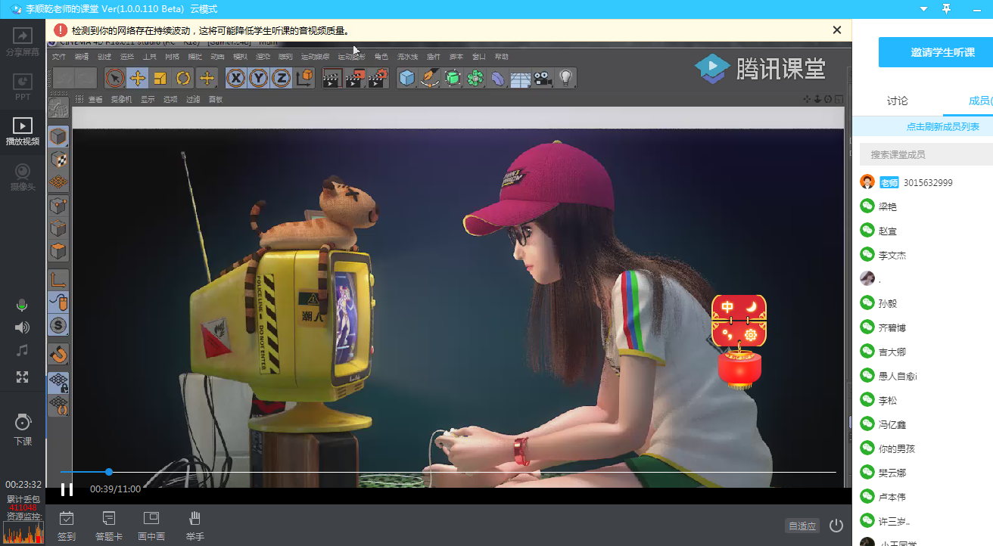Click the music note icon
The height and width of the screenshot is (546, 993).
22,351
